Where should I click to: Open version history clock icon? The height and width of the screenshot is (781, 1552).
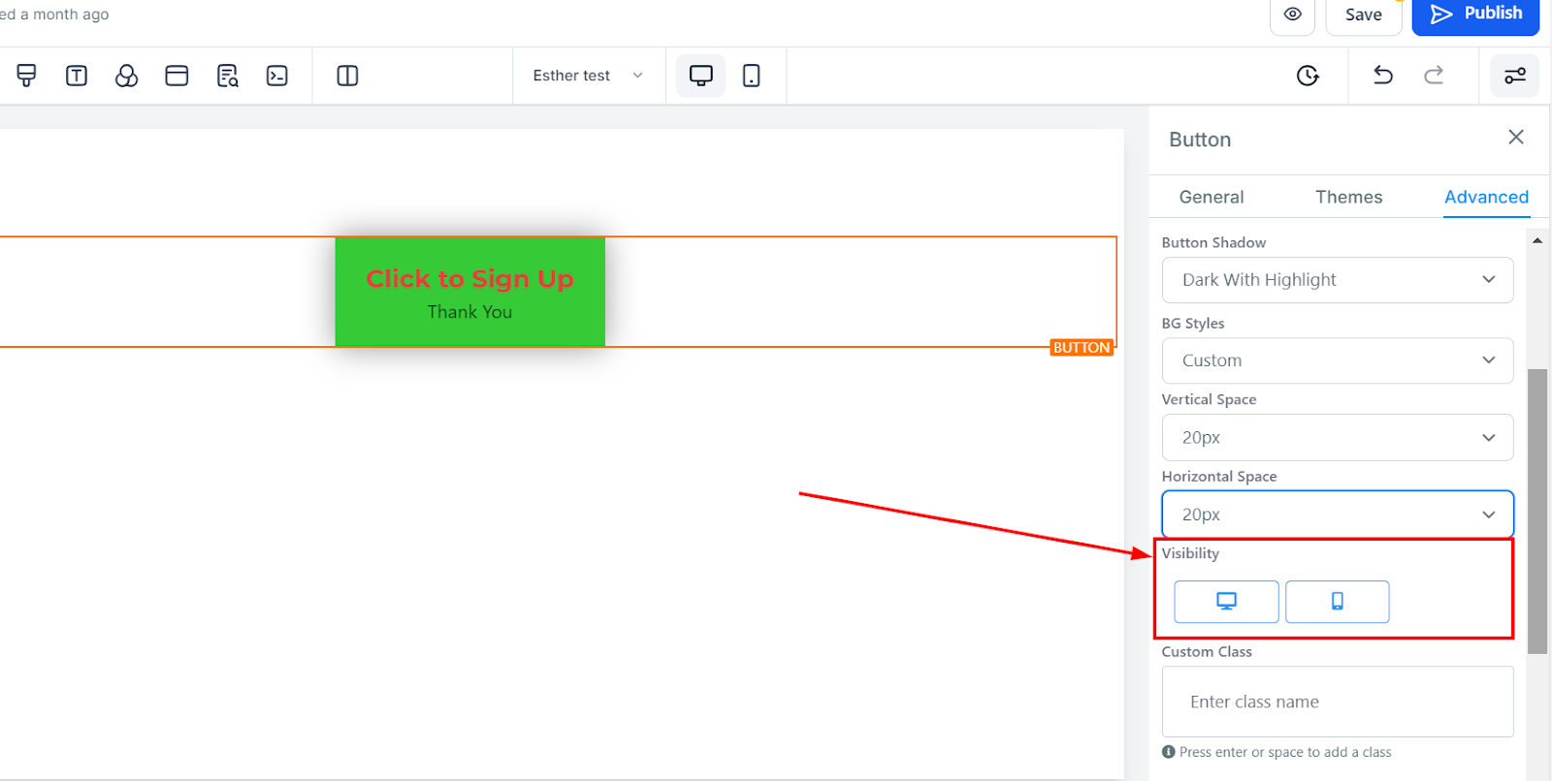[1308, 76]
